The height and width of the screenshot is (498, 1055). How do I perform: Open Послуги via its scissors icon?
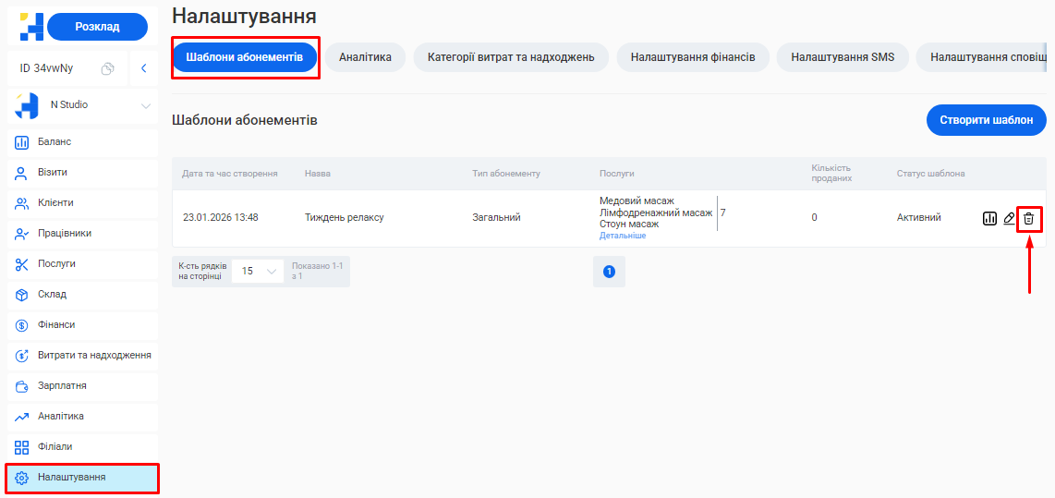[x=21, y=264]
